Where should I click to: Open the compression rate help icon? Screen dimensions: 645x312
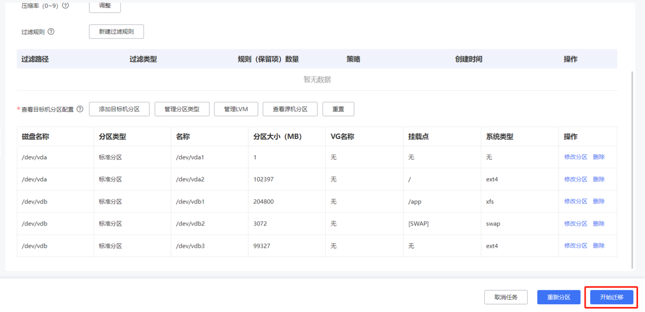[66, 6]
